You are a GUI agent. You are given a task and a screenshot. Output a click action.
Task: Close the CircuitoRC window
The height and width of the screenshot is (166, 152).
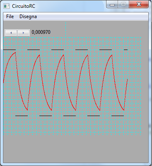(139, 5)
